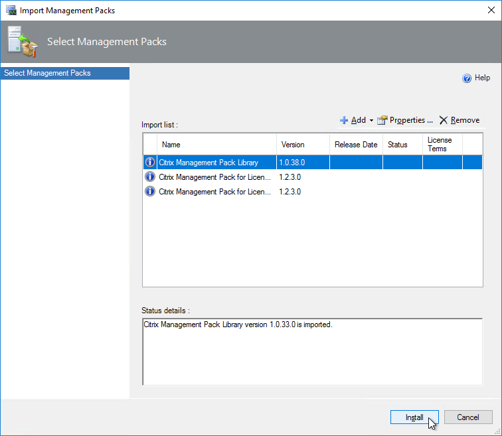The image size is (502, 436).
Task: Cancel the management pack import
Action: coord(467,417)
